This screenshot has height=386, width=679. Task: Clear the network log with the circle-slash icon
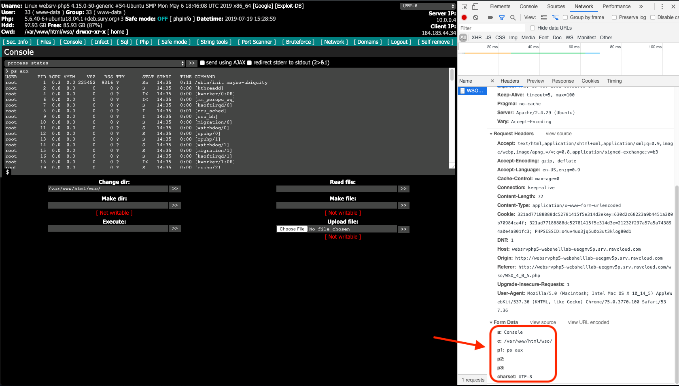point(476,17)
